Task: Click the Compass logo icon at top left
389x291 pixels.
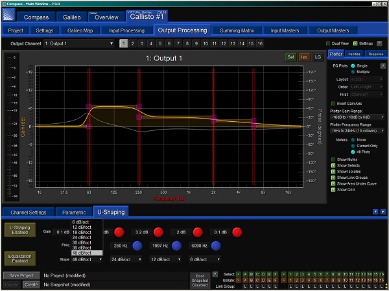Action: coord(9,14)
